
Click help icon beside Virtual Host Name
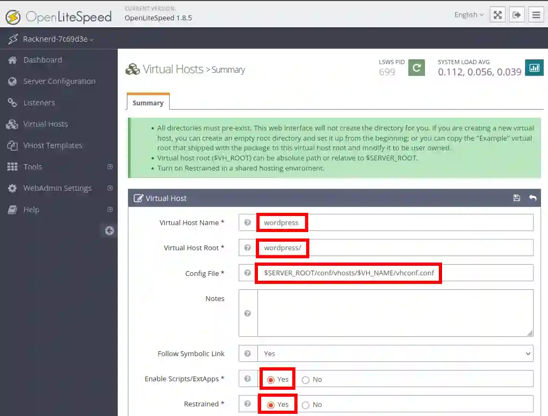click(x=248, y=222)
